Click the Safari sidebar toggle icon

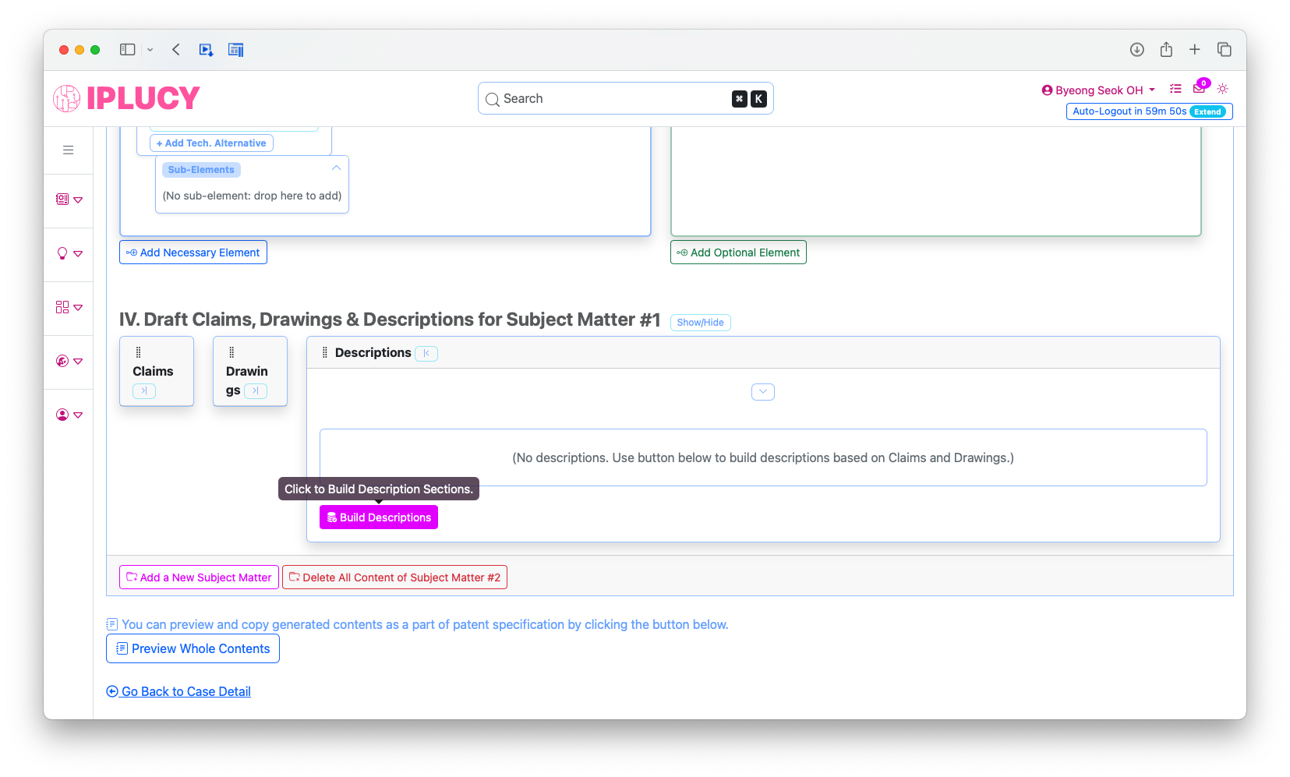point(128,50)
